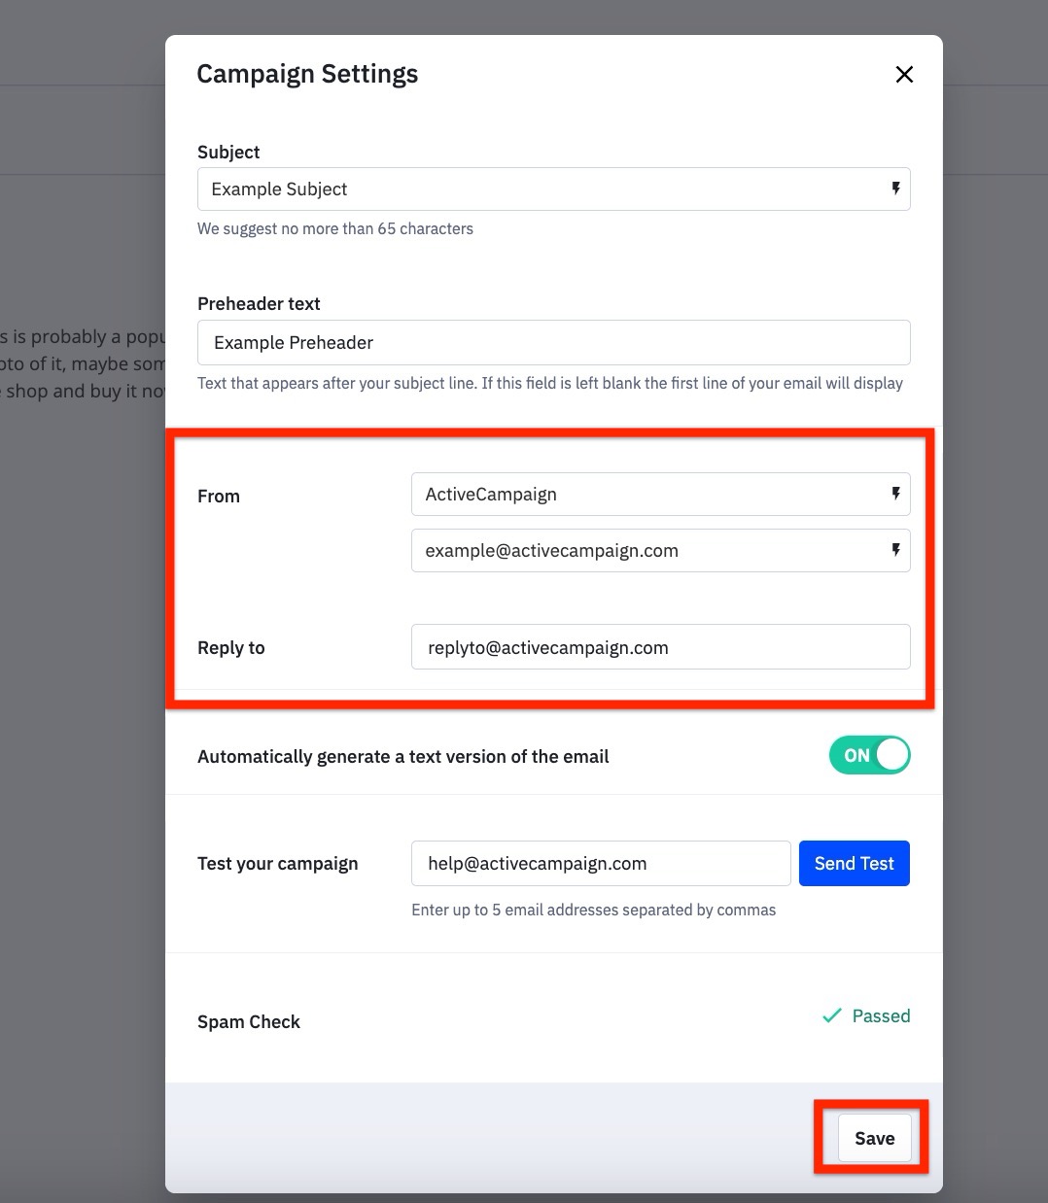
Task: Open personalization tags for Subject field
Action: tap(895, 189)
